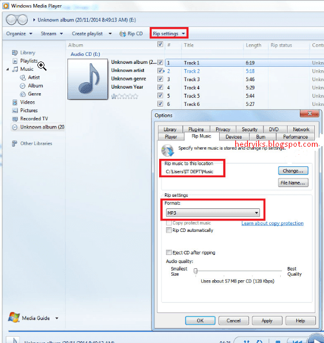Switch to the Privacy tab
The image size is (324, 343).
coord(223,129)
